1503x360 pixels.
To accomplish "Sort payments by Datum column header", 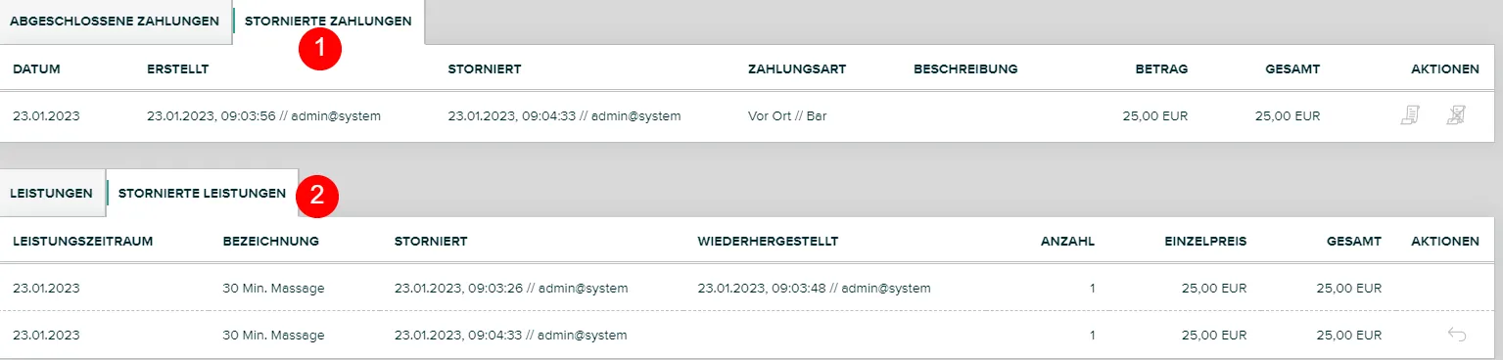I will point(37,69).
